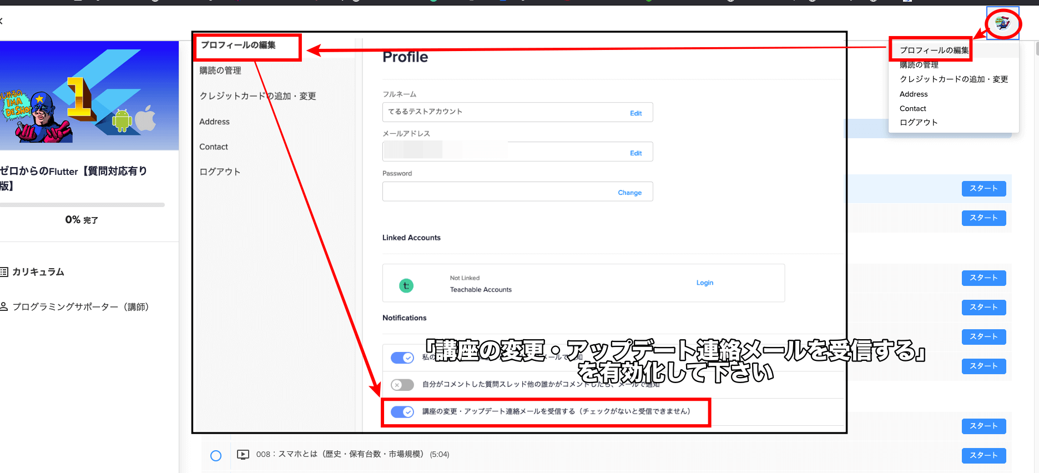Click the instructor person icon
The width and height of the screenshot is (1039, 473).
pyautogui.click(x=4, y=307)
